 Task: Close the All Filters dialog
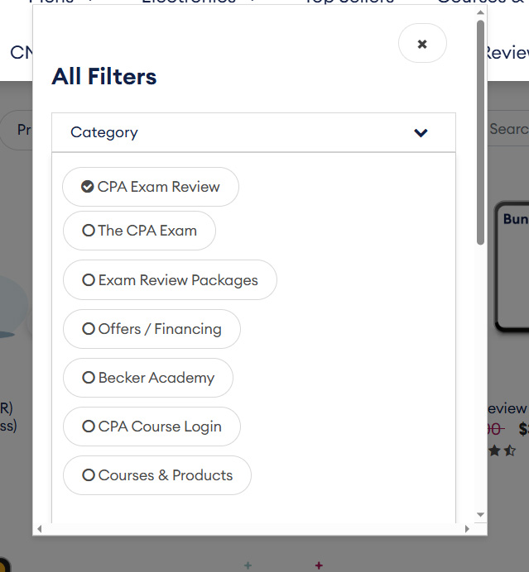422,44
